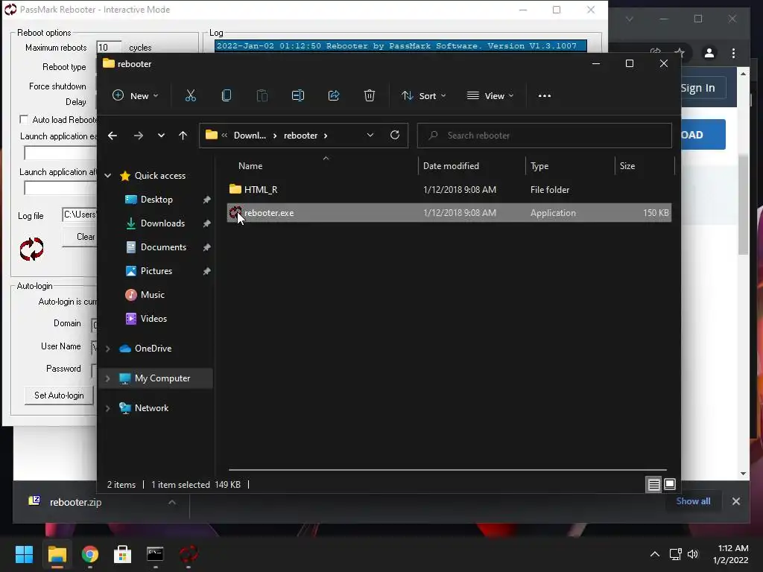The width and height of the screenshot is (763, 572).
Task: Open the See more ellipsis menu
Action: tap(545, 96)
